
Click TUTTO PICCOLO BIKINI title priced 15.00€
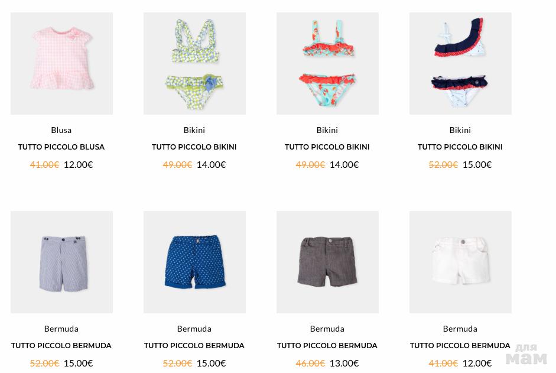coord(460,147)
